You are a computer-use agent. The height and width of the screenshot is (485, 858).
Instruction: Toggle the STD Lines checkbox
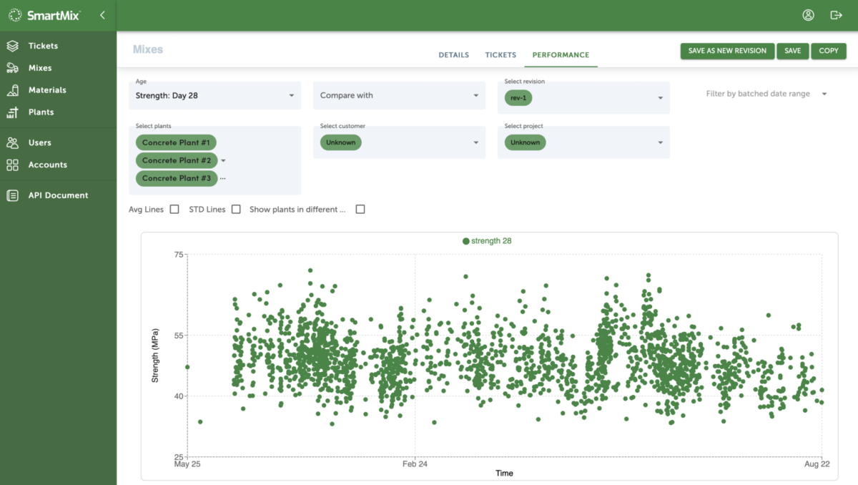pyautogui.click(x=236, y=209)
